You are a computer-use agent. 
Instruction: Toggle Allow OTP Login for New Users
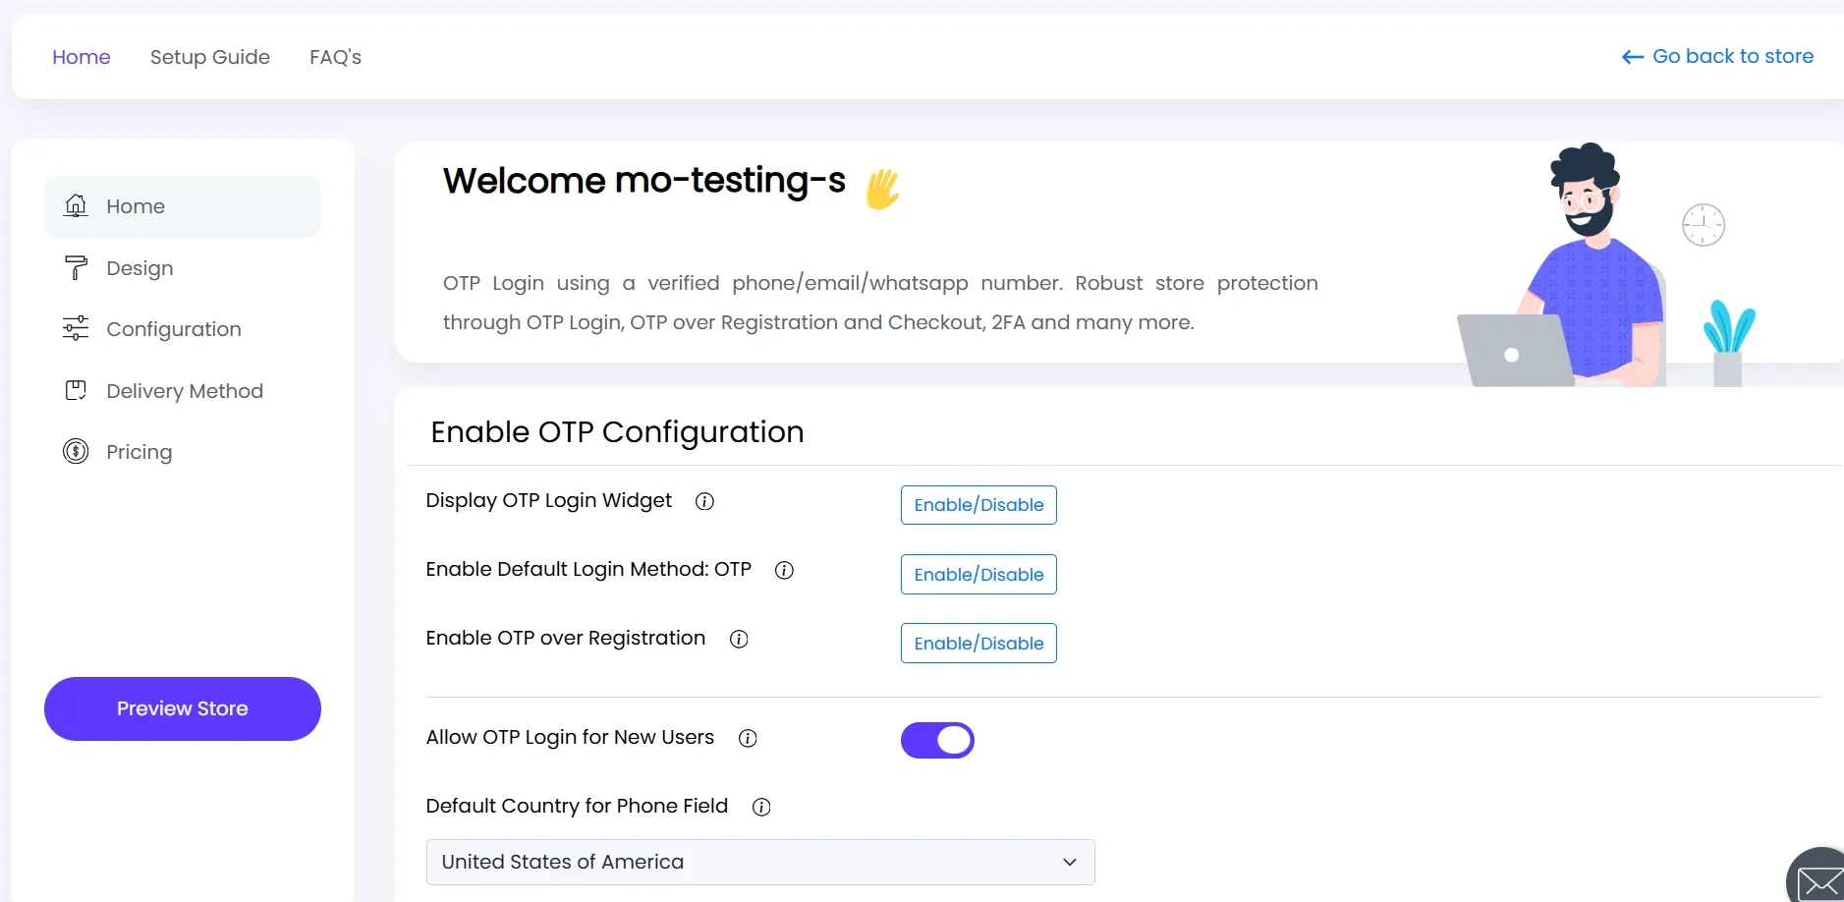point(937,740)
